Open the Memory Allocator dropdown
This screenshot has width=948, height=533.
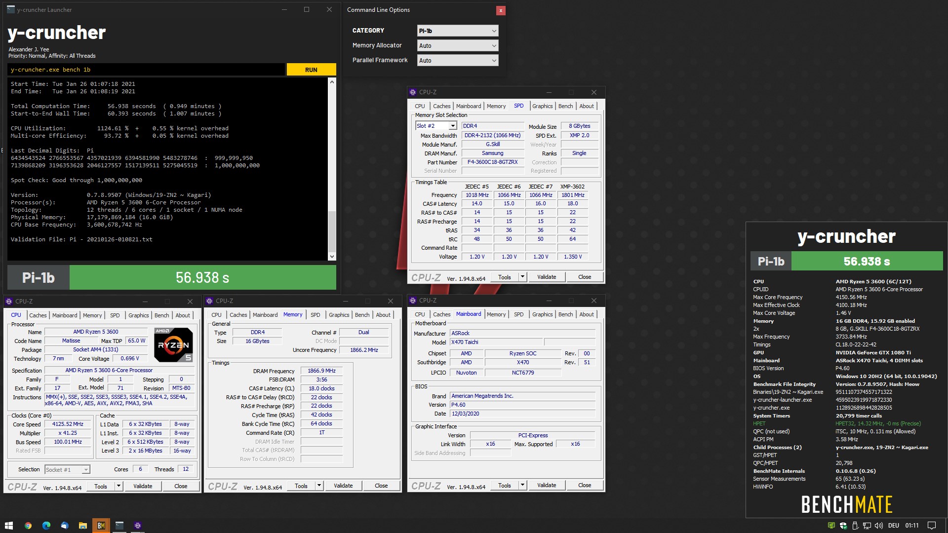click(x=458, y=45)
